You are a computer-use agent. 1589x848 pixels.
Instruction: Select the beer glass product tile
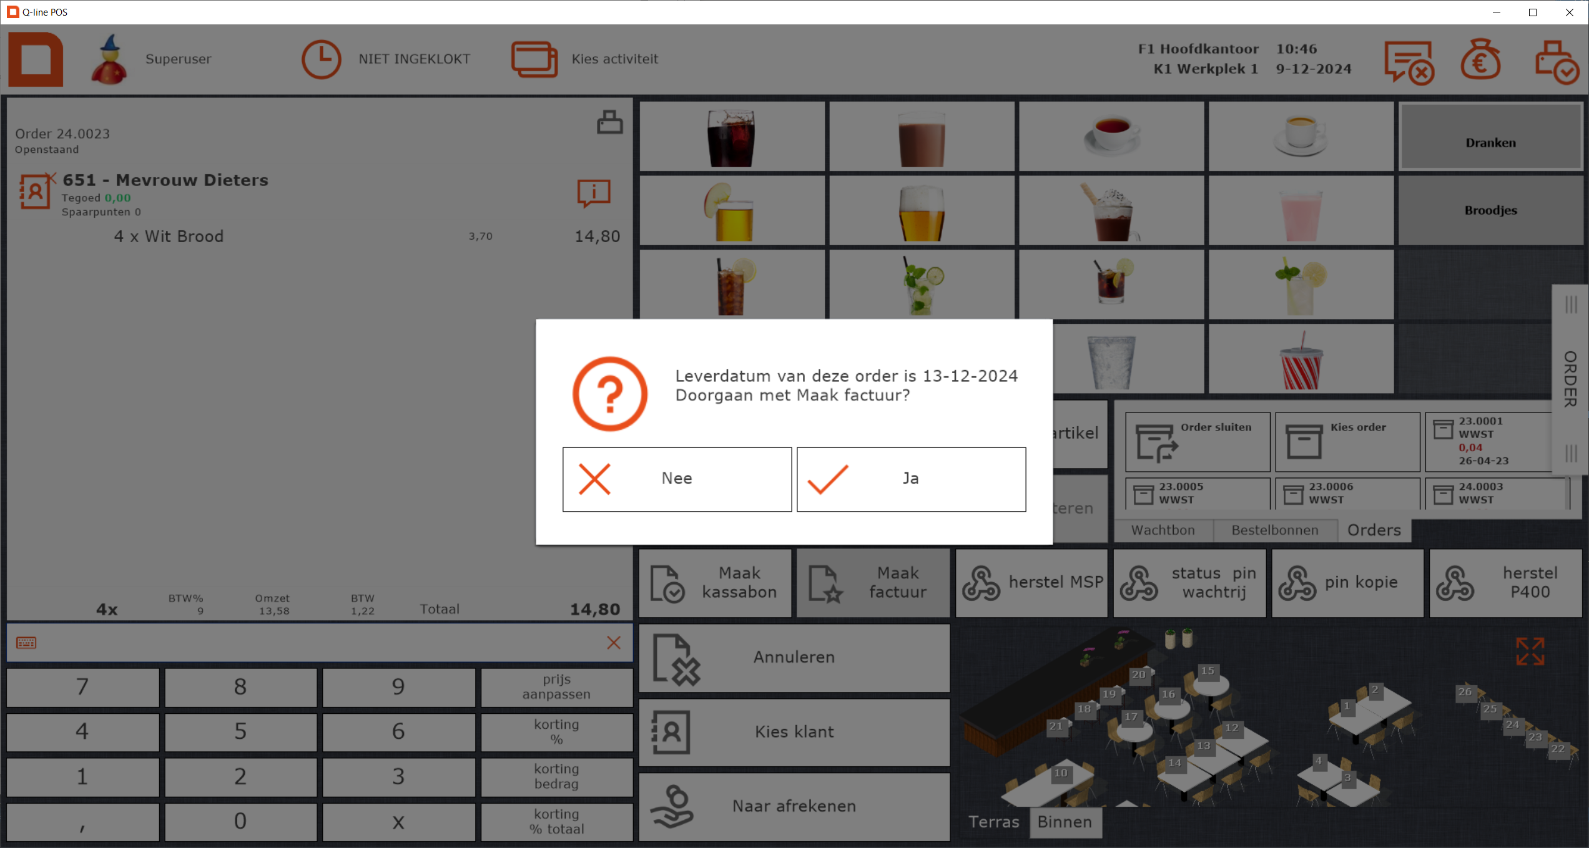click(x=922, y=210)
